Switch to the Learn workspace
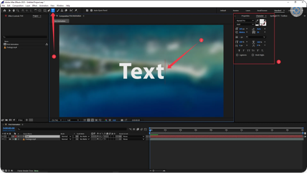Screen dimensions: 307x173 point(248,10)
